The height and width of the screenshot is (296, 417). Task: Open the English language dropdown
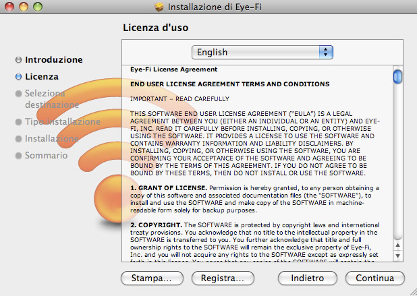coord(262,53)
